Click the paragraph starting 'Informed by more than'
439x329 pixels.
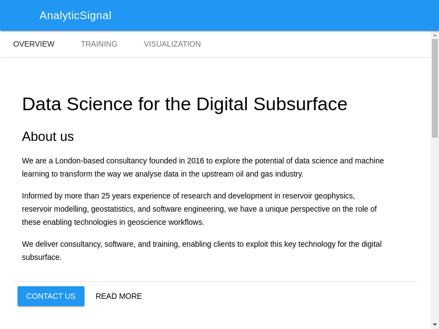coord(199,209)
